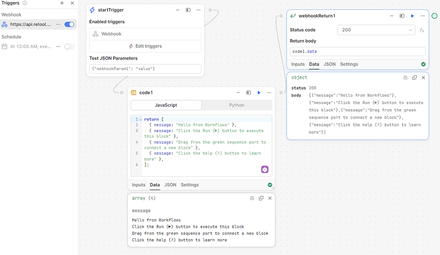
Task: Click the 'message' column header
Action: [x=141, y=211]
